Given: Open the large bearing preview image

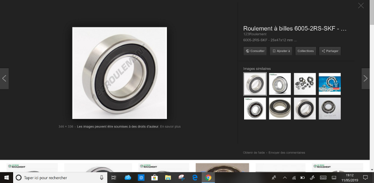Looking at the screenshot, I should tap(120, 73).
